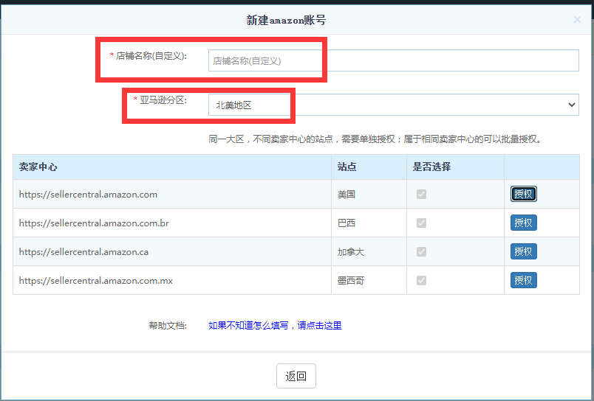Click the 新建amazon账号 dialog title
594x401 pixels.
click(286, 20)
